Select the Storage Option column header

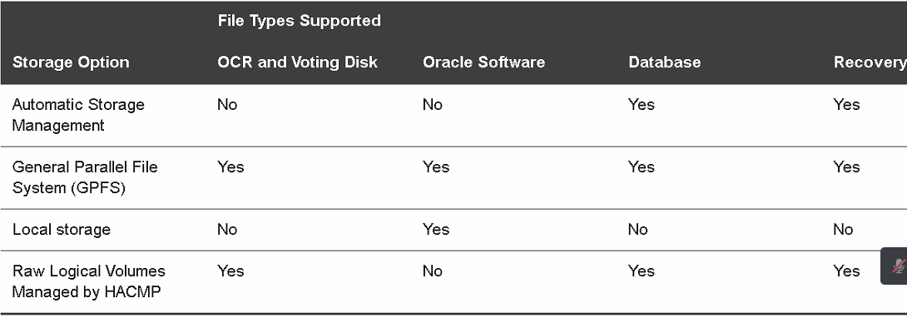pyautogui.click(x=71, y=62)
